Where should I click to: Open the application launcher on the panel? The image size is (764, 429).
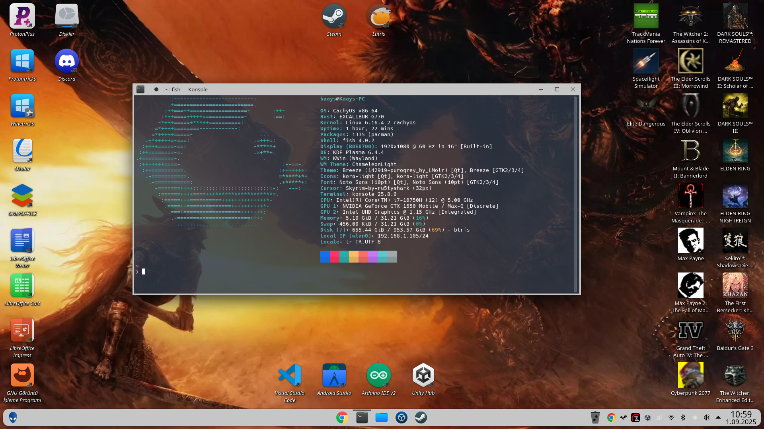tap(13, 417)
